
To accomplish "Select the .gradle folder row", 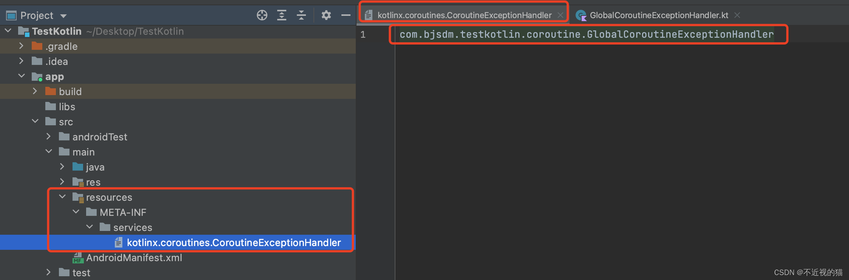I will pyautogui.click(x=178, y=46).
